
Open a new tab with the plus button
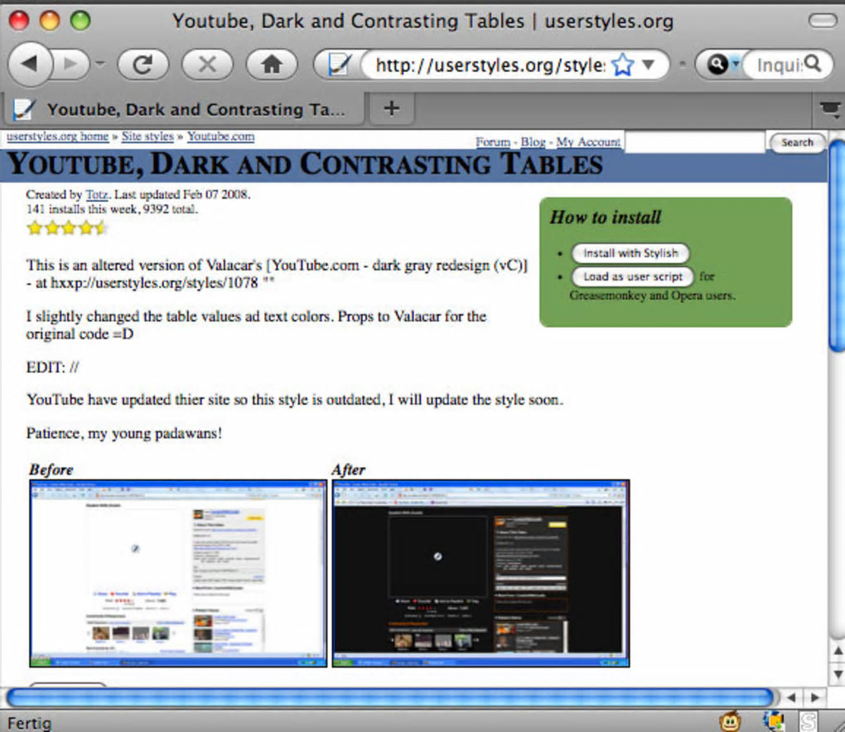click(x=392, y=108)
